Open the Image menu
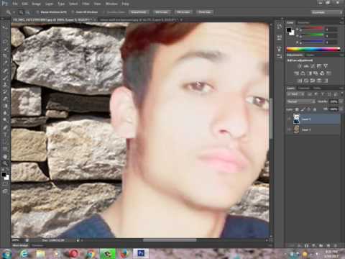The image size is (345, 259). [36, 4]
